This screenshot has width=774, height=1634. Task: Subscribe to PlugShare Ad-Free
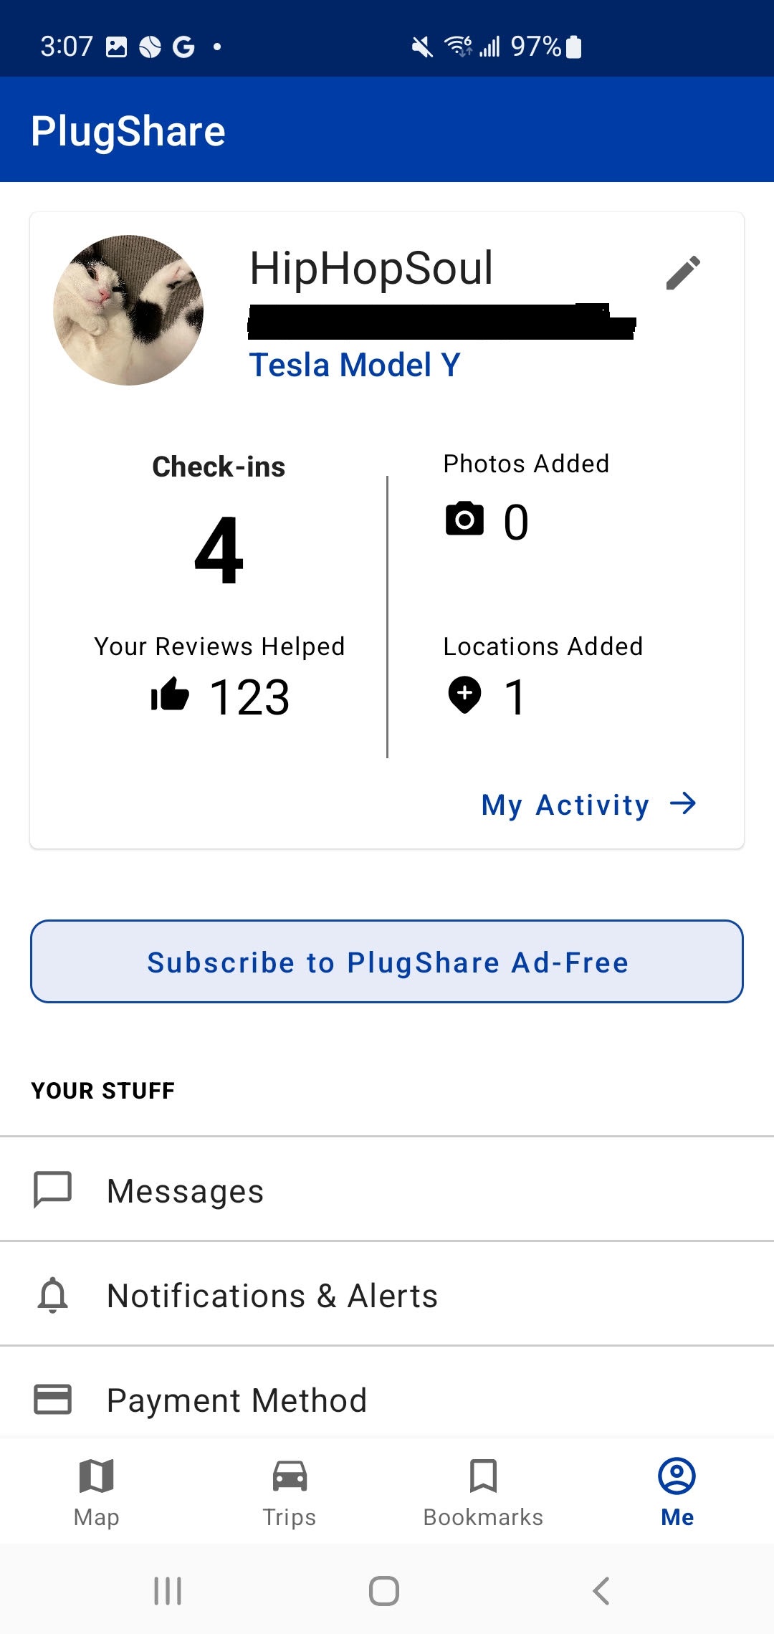click(x=387, y=961)
